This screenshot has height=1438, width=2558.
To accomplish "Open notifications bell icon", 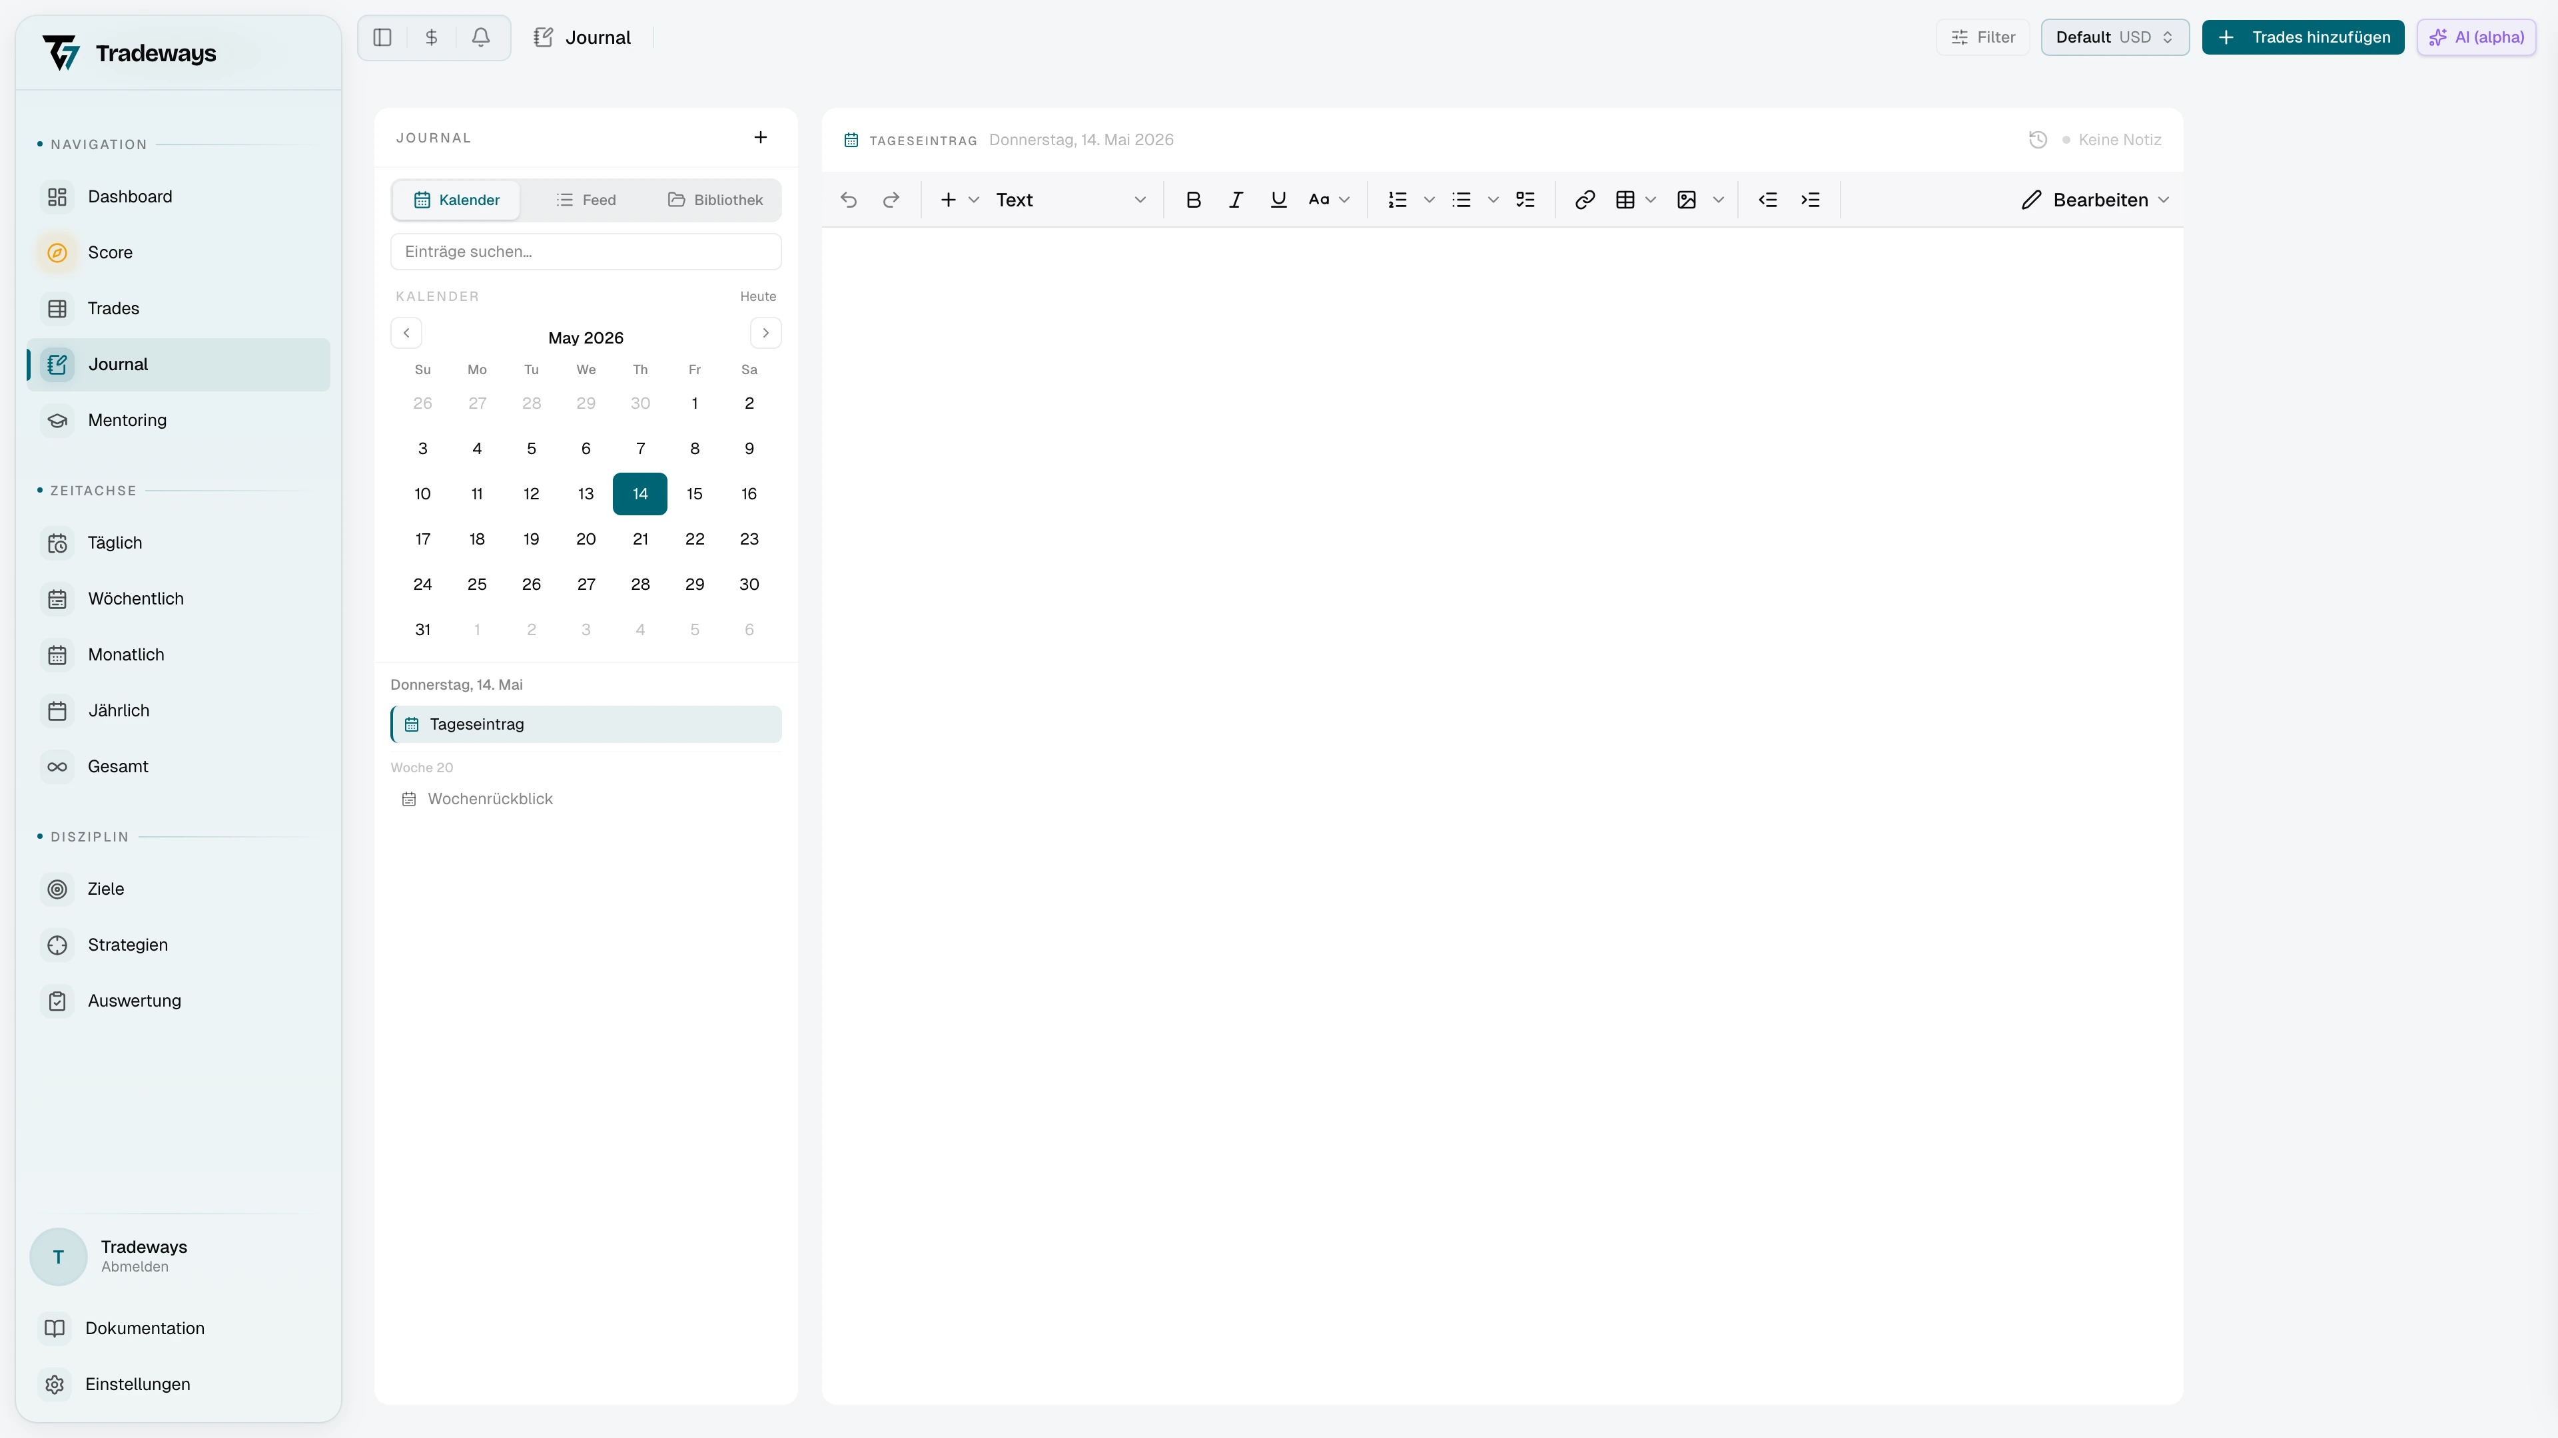I will coord(480,38).
